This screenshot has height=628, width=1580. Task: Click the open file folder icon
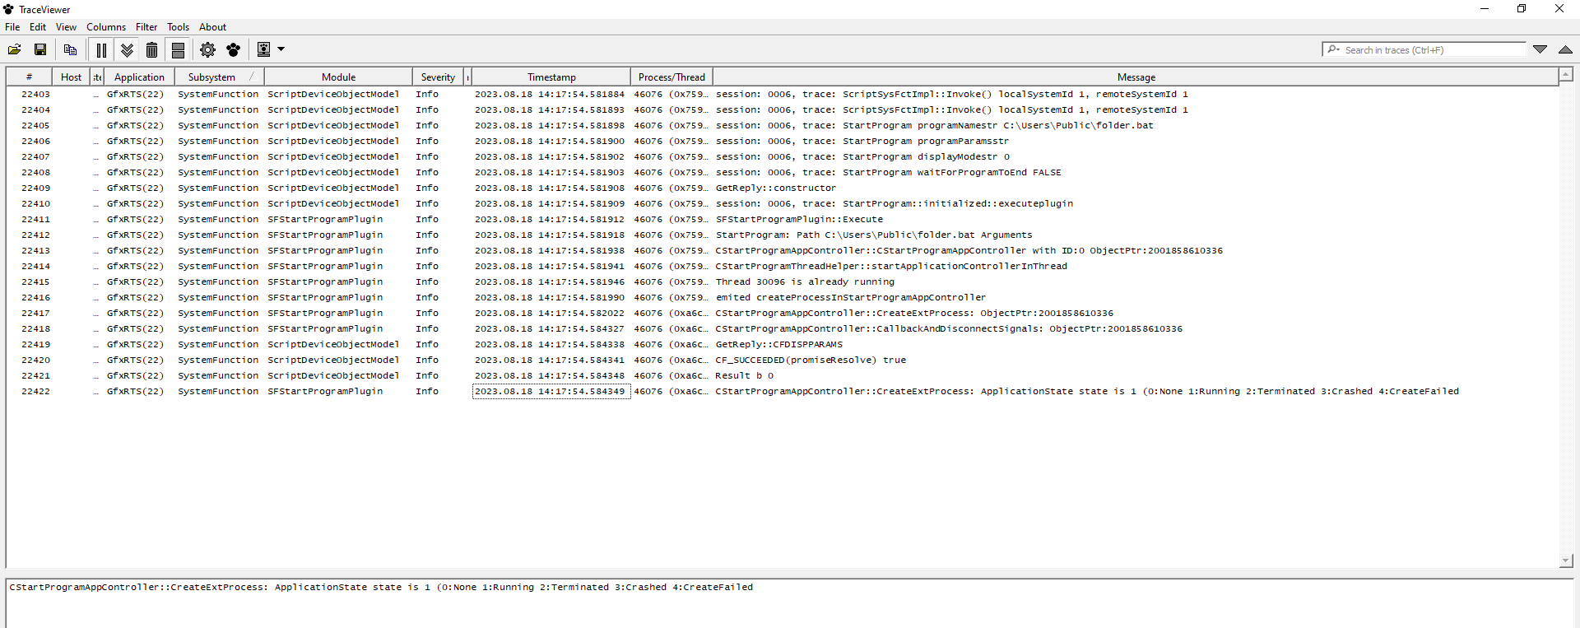click(15, 50)
